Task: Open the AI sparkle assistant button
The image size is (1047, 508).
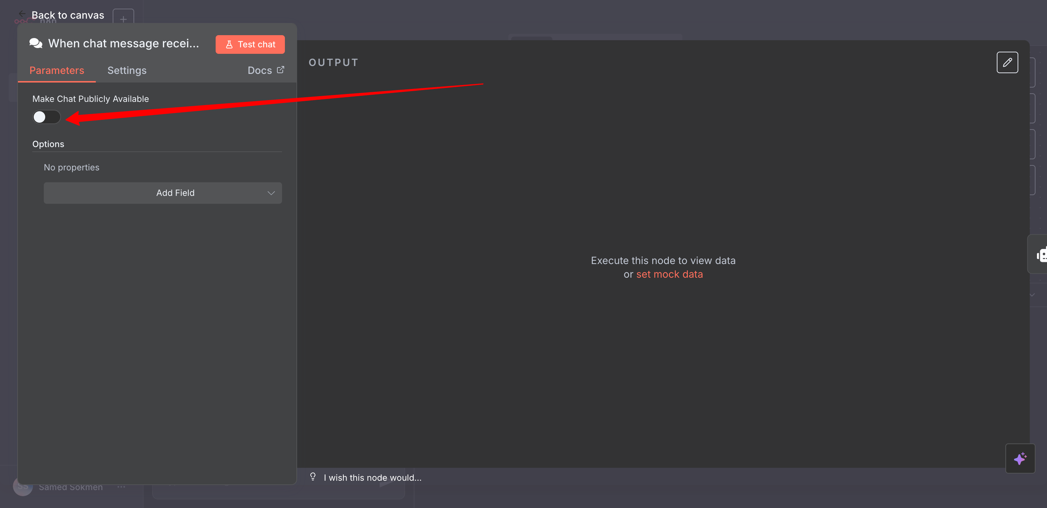Action: [1020, 458]
